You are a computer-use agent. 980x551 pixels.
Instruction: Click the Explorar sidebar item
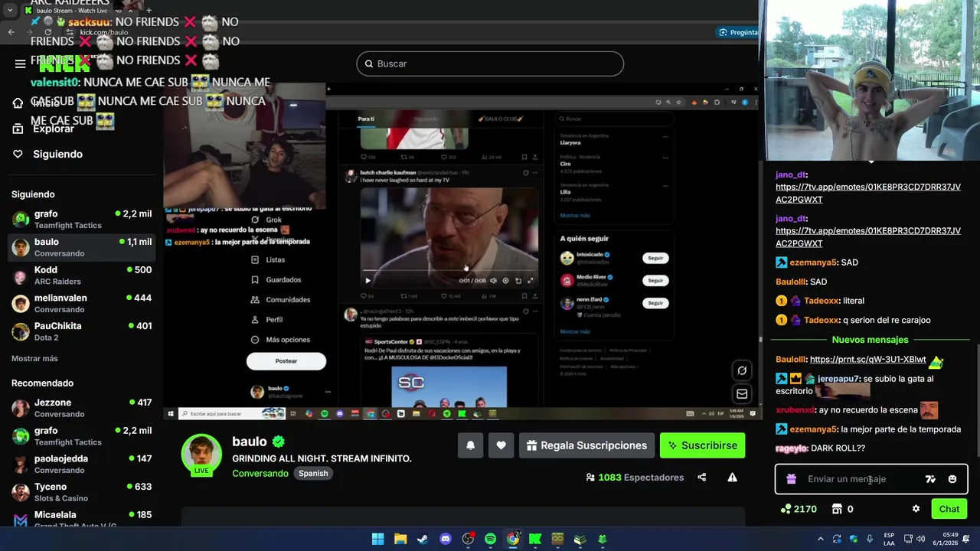coord(54,129)
